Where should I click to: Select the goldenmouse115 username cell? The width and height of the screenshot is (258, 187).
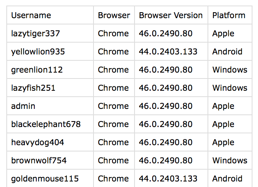(x=50, y=178)
